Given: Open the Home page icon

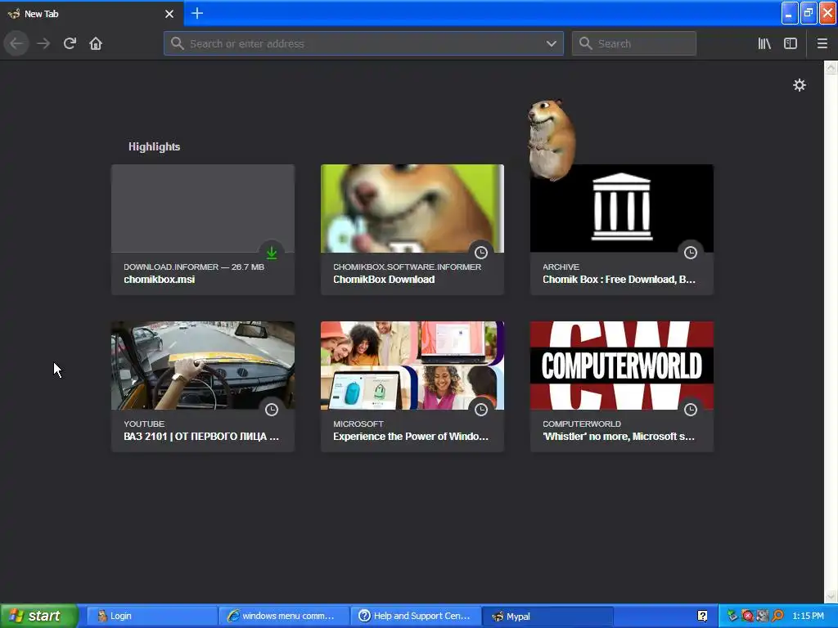Looking at the screenshot, I should pyautogui.click(x=96, y=43).
